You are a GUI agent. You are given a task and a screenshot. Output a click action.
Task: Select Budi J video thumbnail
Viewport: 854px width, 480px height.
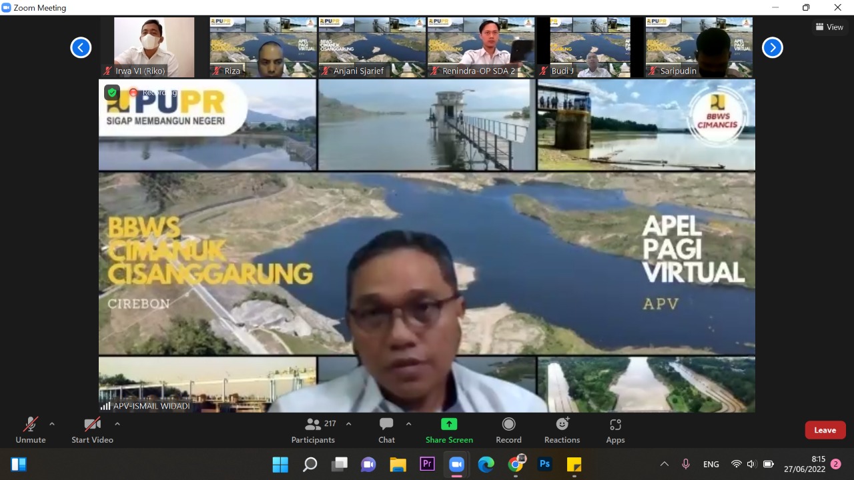click(x=590, y=47)
